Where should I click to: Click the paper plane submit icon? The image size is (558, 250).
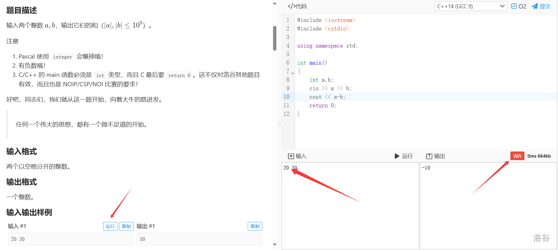[535, 6]
